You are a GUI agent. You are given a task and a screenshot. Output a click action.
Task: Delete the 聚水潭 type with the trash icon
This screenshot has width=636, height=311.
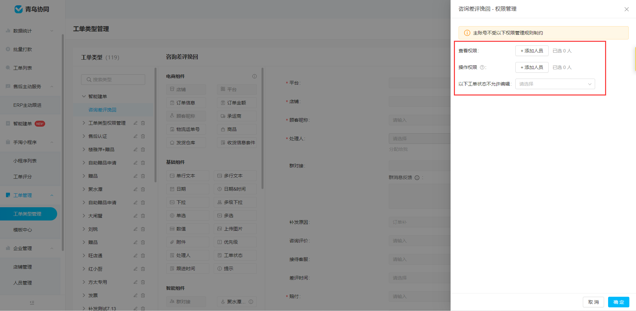(143, 189)
